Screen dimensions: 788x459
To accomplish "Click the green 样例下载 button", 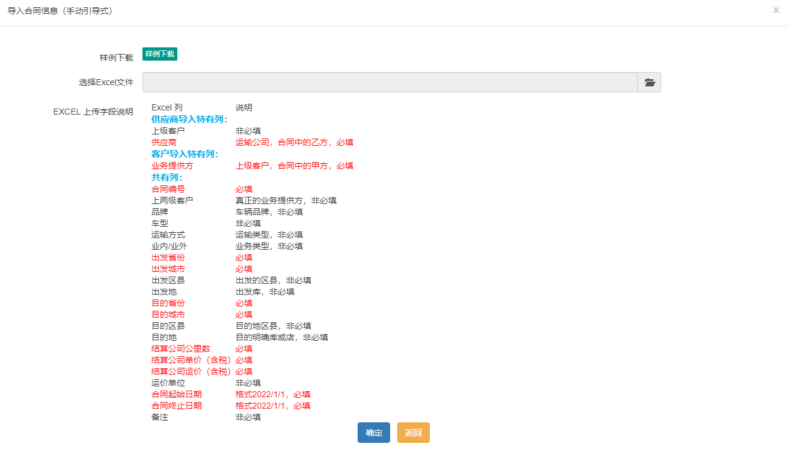I will (x=160, y=54).
